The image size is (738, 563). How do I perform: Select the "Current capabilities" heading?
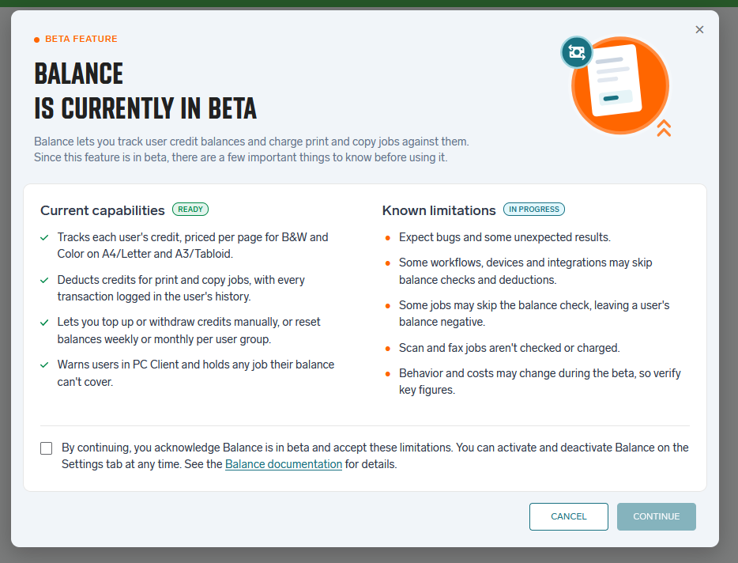[x=103, y=210]
